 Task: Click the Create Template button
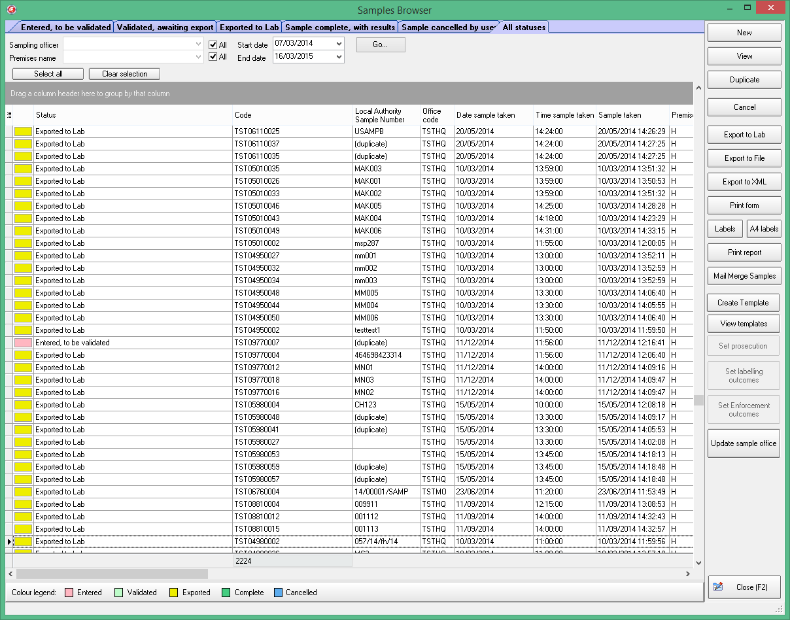pos(744,303)
